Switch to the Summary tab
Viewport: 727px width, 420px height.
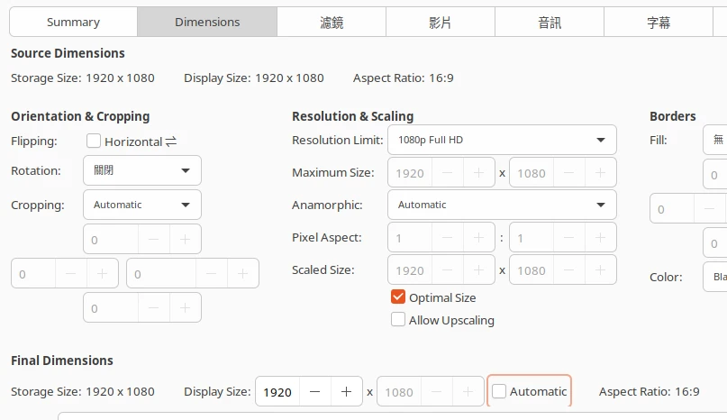point(73,22)
